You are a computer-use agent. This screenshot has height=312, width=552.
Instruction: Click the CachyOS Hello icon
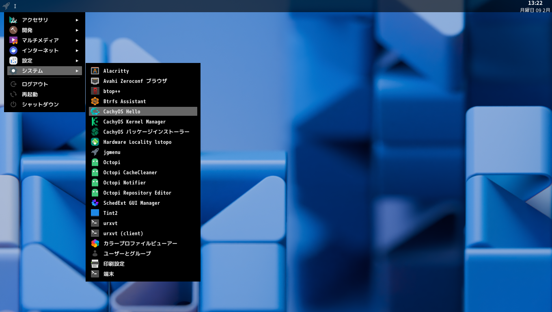[x=95, y=111]
